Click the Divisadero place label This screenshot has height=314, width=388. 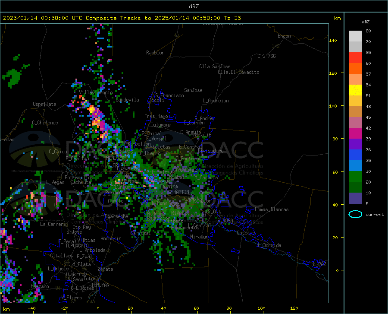pyautogui.click(x=210, y=151)
